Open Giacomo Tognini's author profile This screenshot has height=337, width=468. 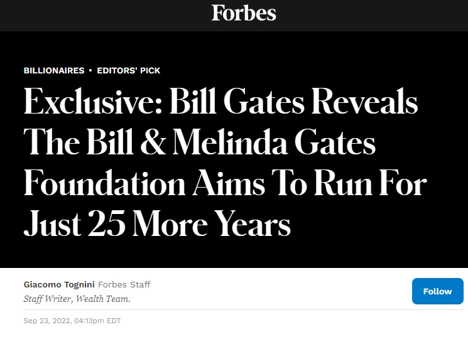(x=59, y=284)
